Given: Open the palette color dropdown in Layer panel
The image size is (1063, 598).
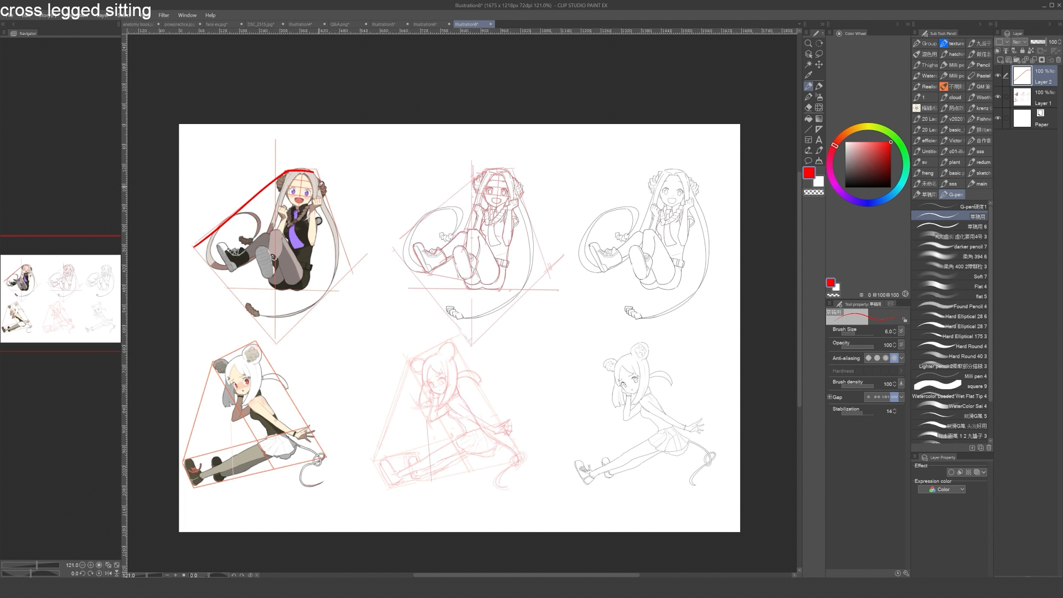Looking at the screenshot, I should (x=1003, y=42).
